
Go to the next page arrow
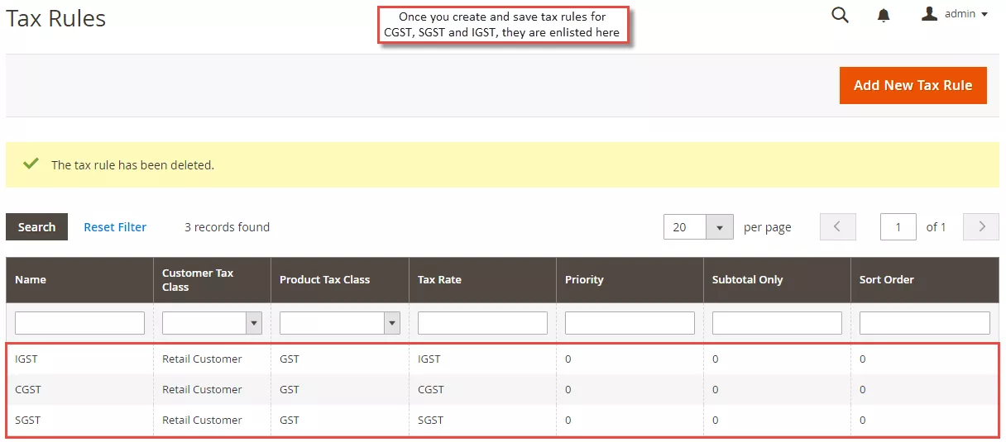tap(981, 227)
